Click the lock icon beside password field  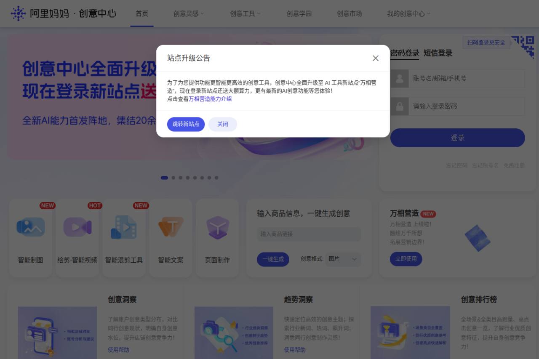pyautogui.click(x=400, y=106)
